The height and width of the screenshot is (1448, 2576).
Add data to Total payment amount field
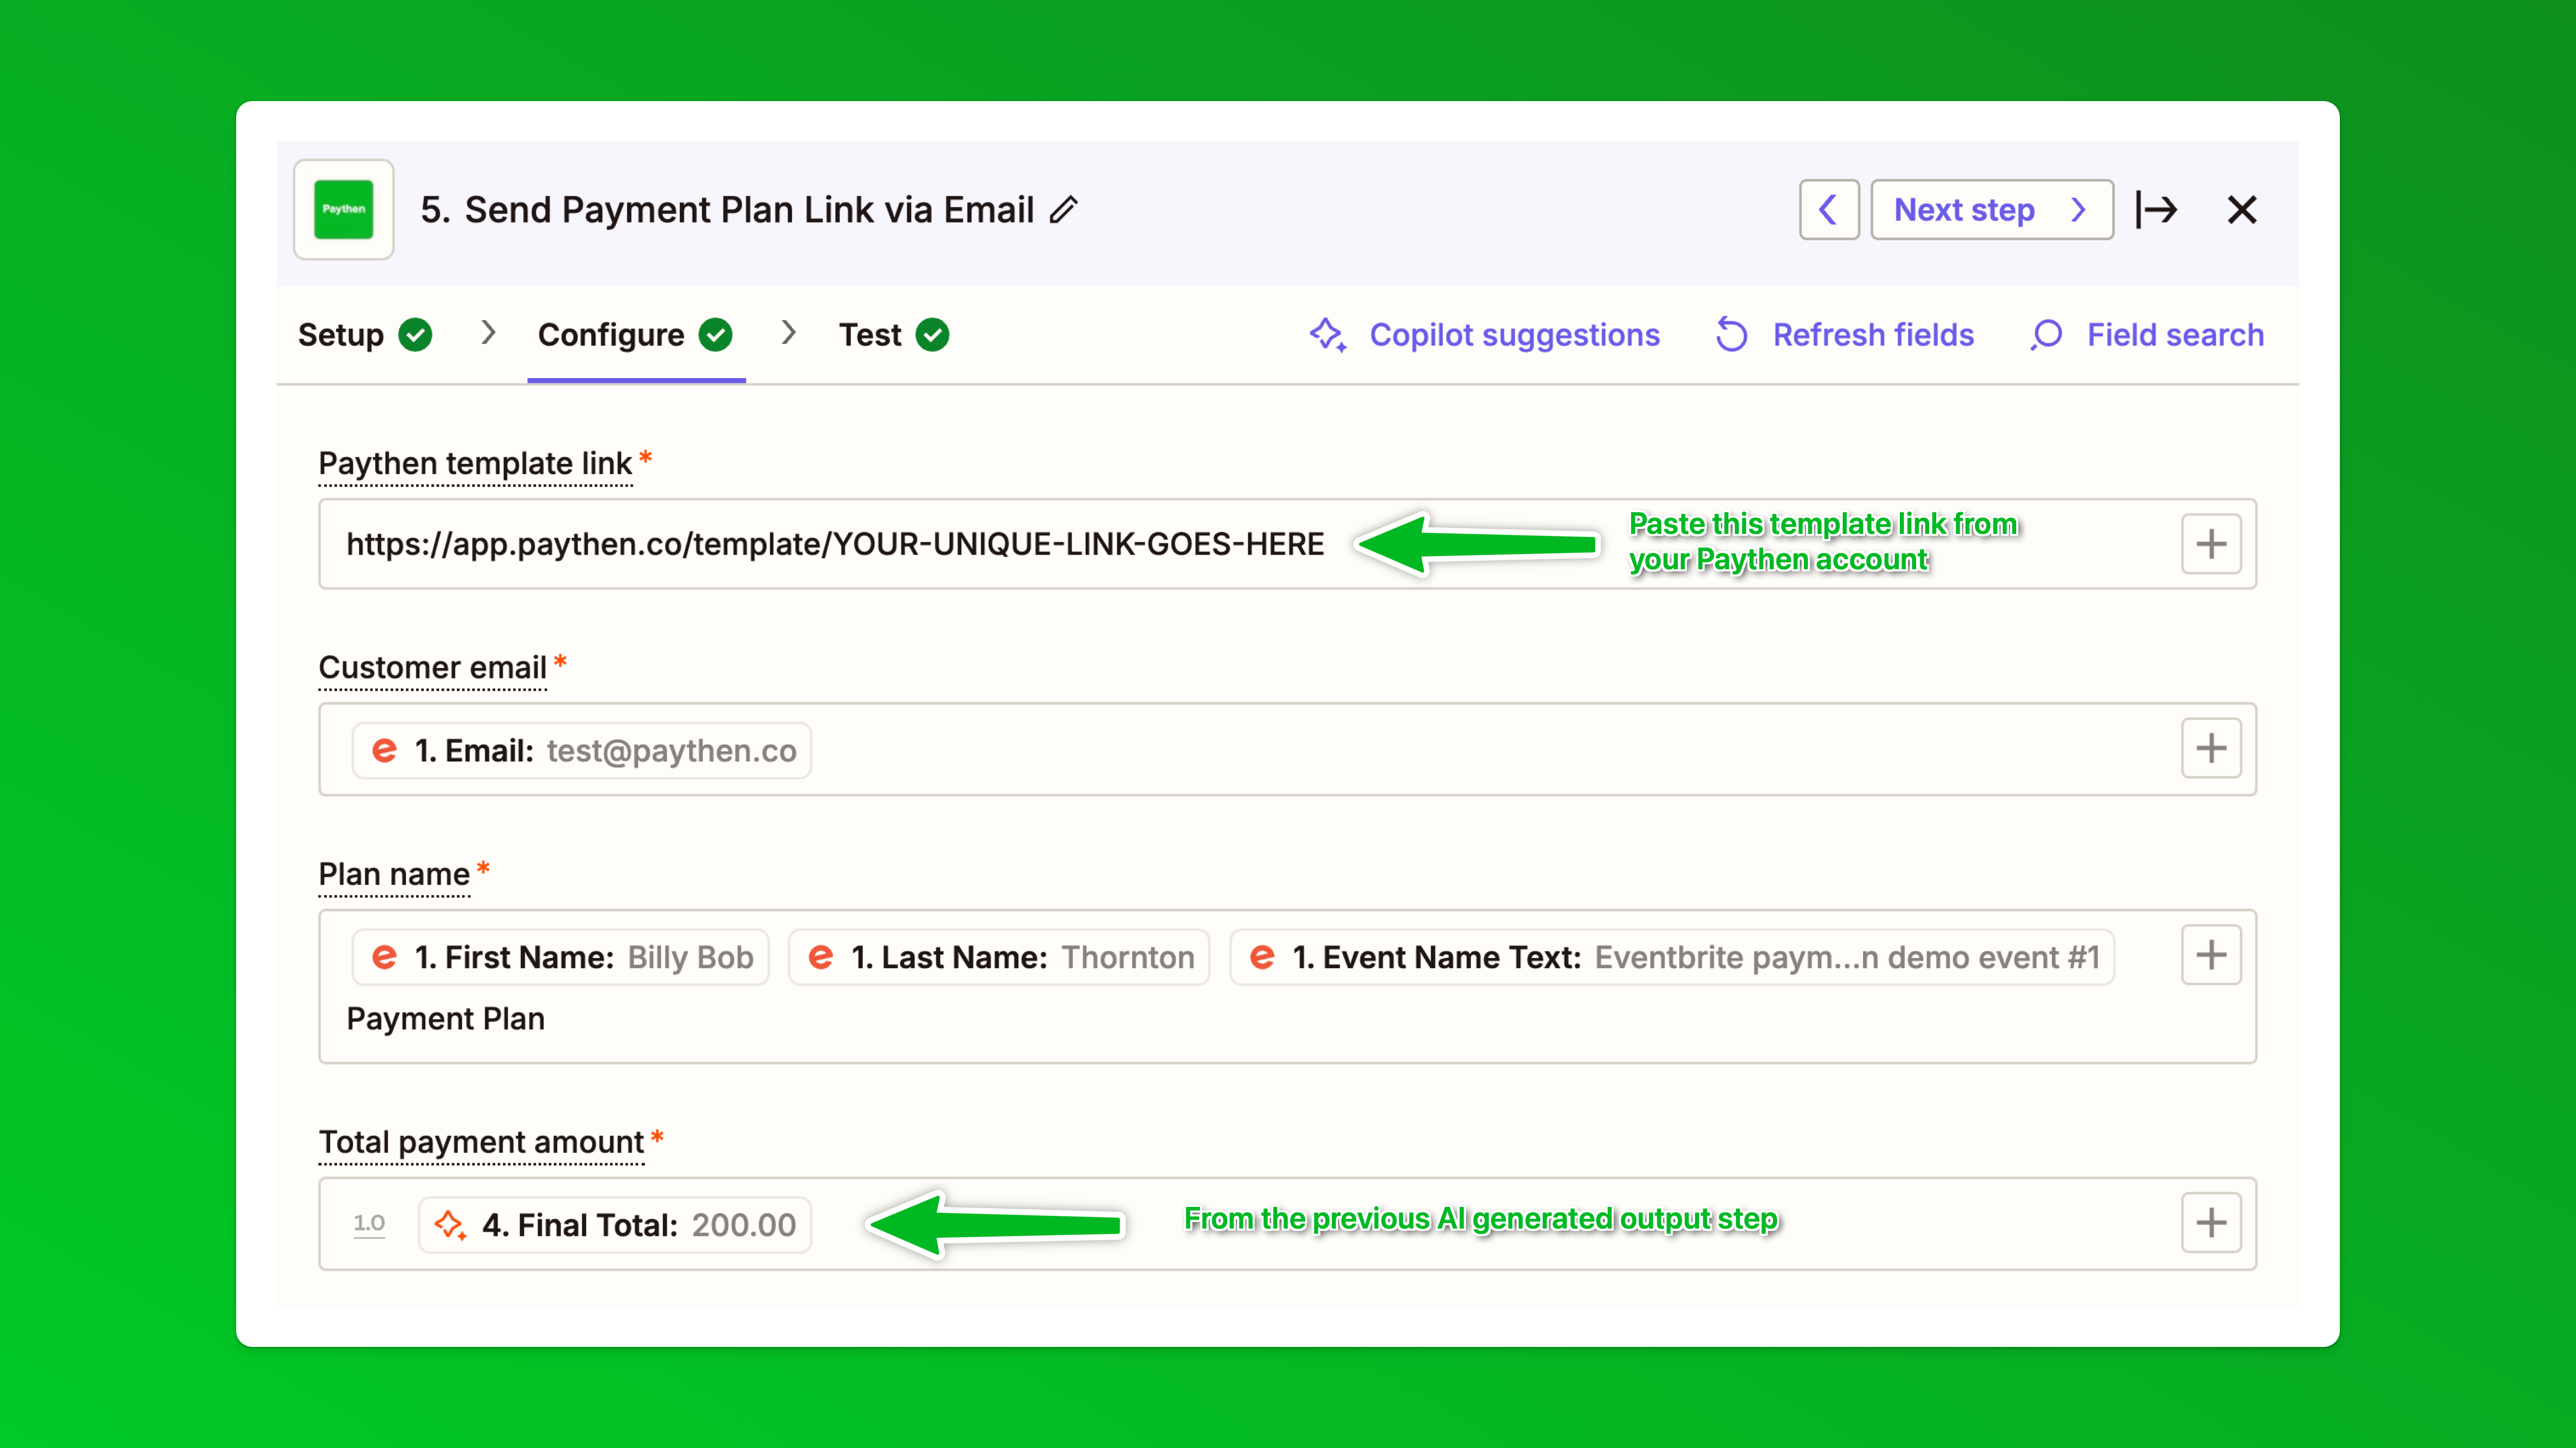pos(2211,1222)
